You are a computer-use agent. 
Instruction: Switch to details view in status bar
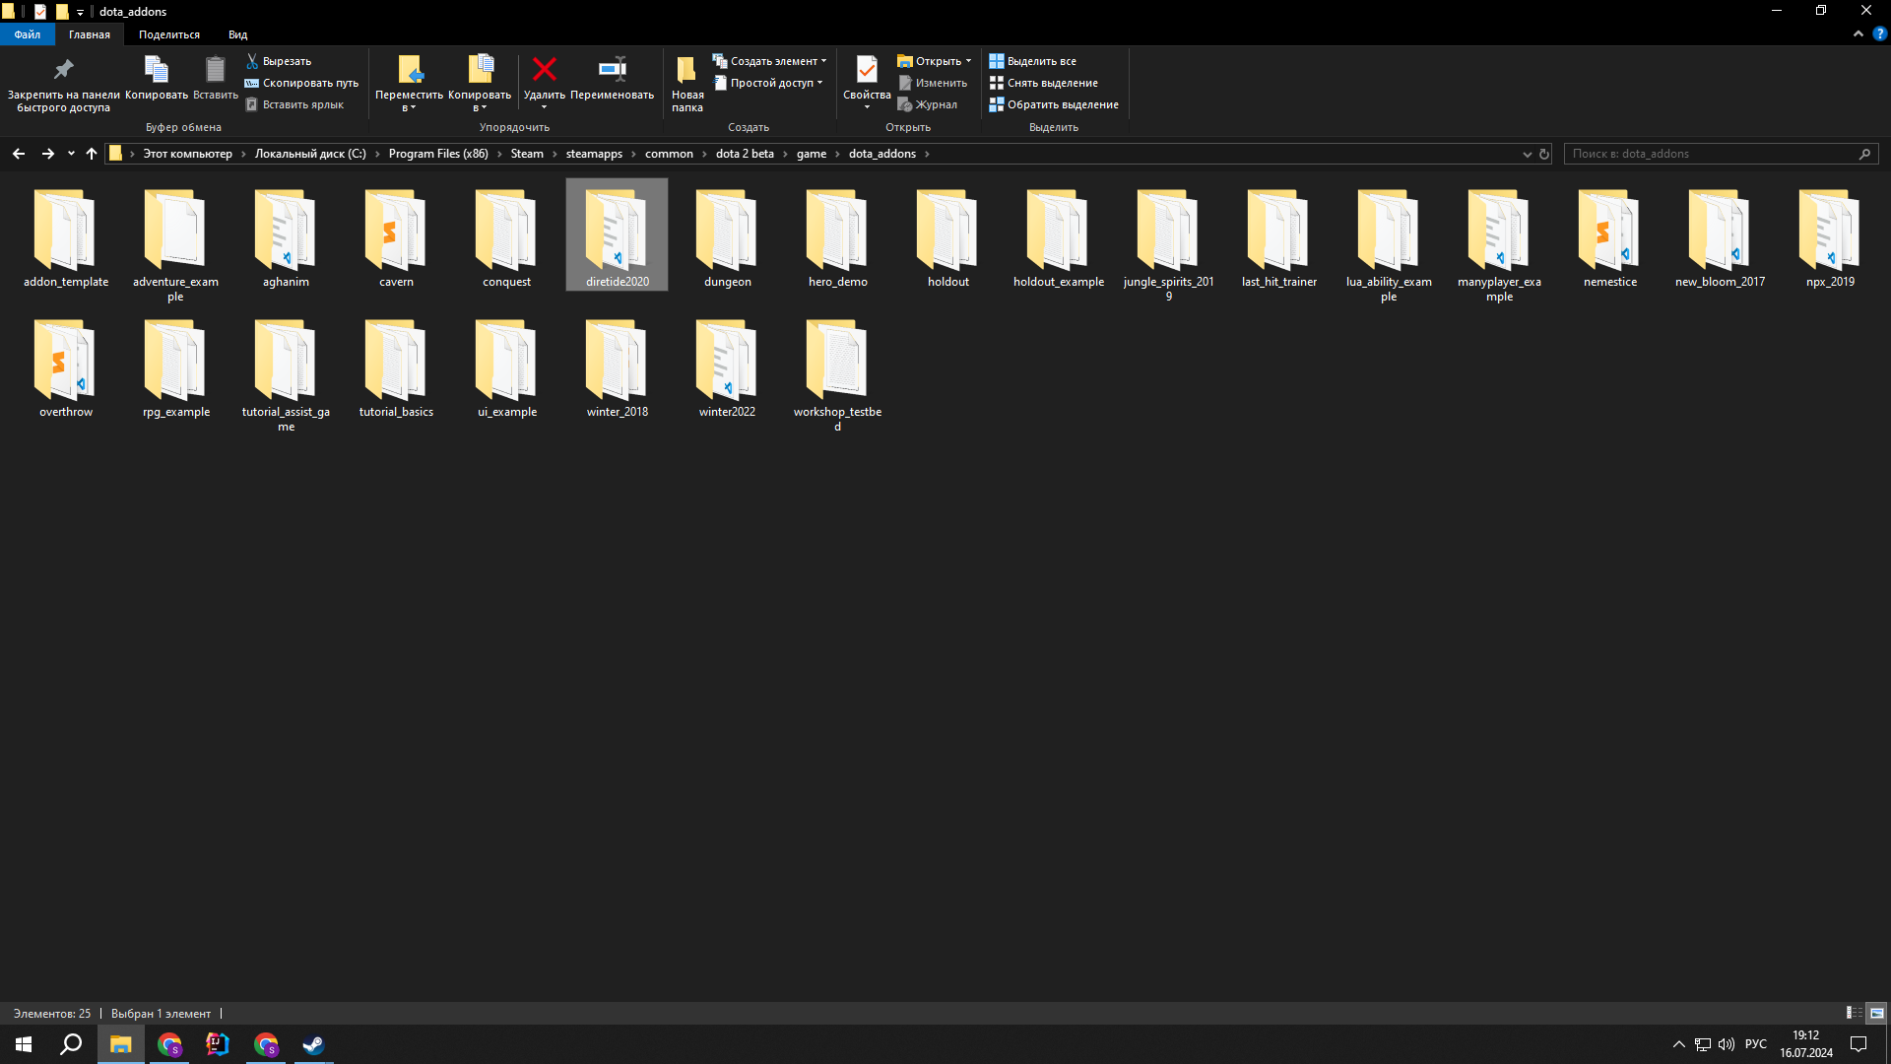[x=1854, y=1013]
